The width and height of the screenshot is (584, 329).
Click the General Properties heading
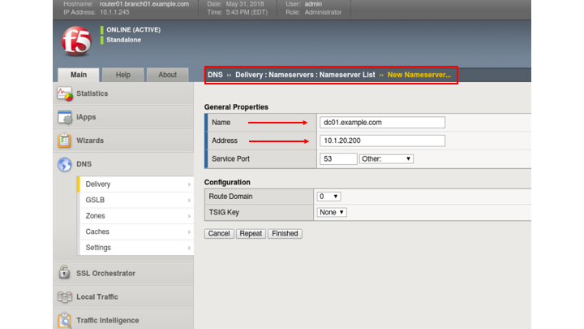(x=236, y=107)
